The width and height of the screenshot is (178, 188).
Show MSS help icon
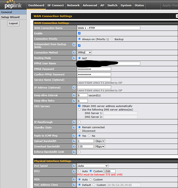74,179
